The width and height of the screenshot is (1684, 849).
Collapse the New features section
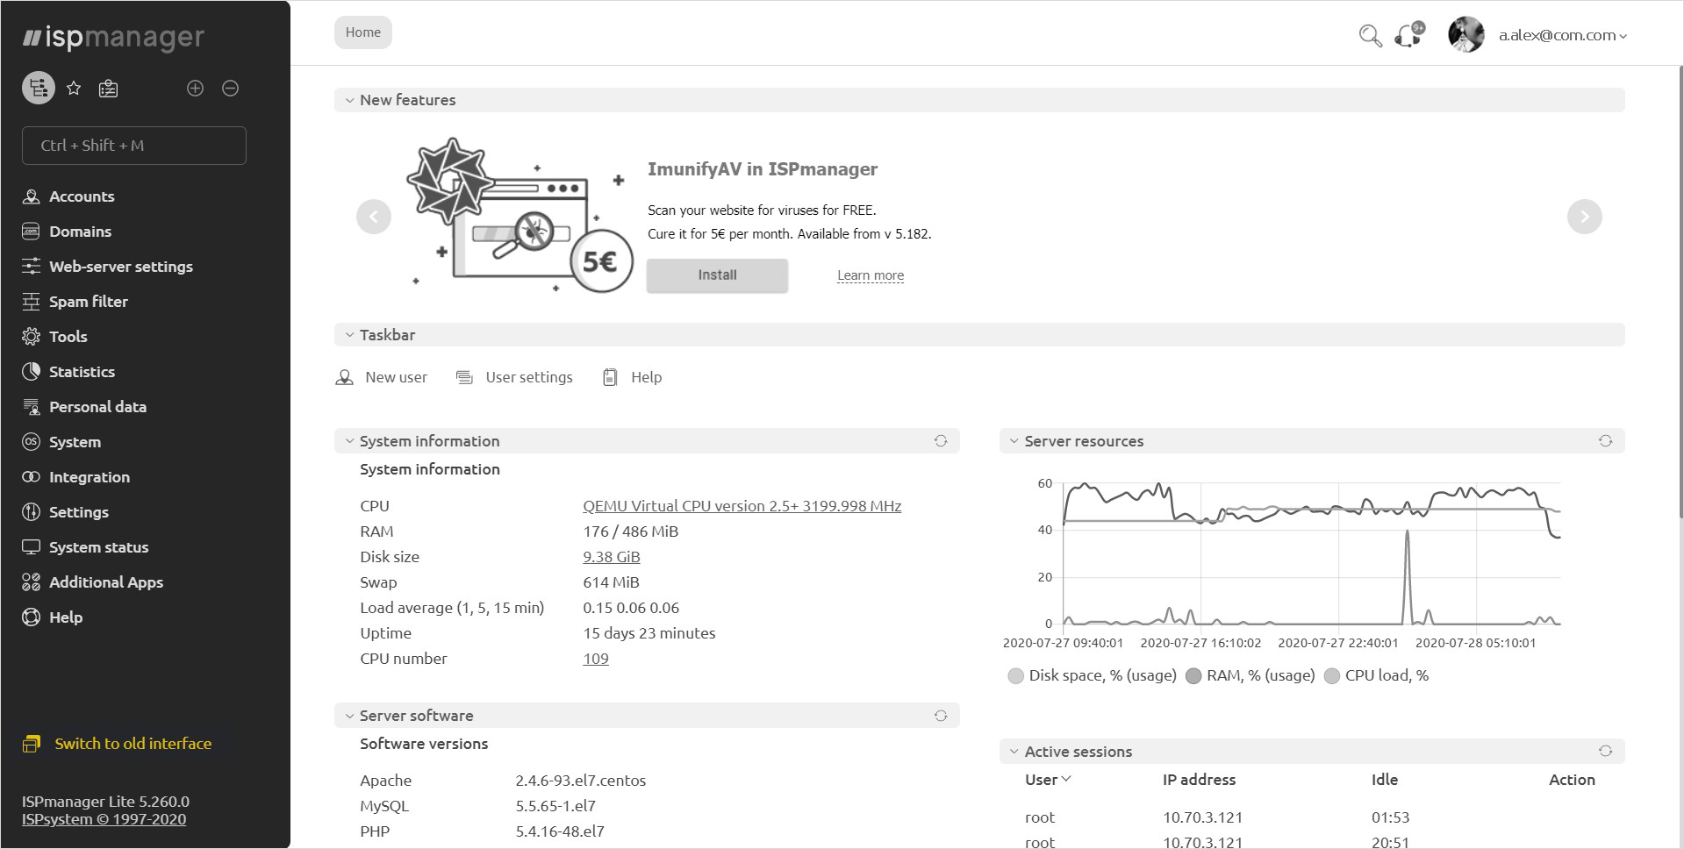click(349, 100)
